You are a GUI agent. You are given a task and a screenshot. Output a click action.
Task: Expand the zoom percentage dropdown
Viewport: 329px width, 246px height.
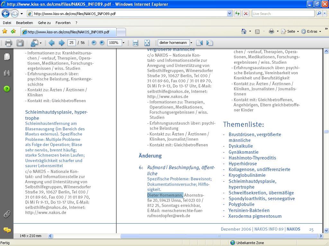click(x=123, y=43)
